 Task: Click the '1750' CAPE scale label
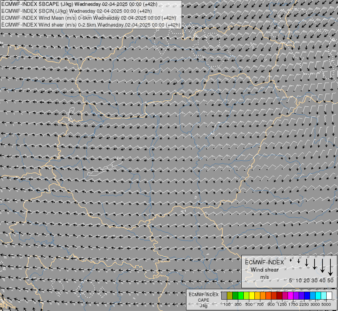tap(293, 304)
